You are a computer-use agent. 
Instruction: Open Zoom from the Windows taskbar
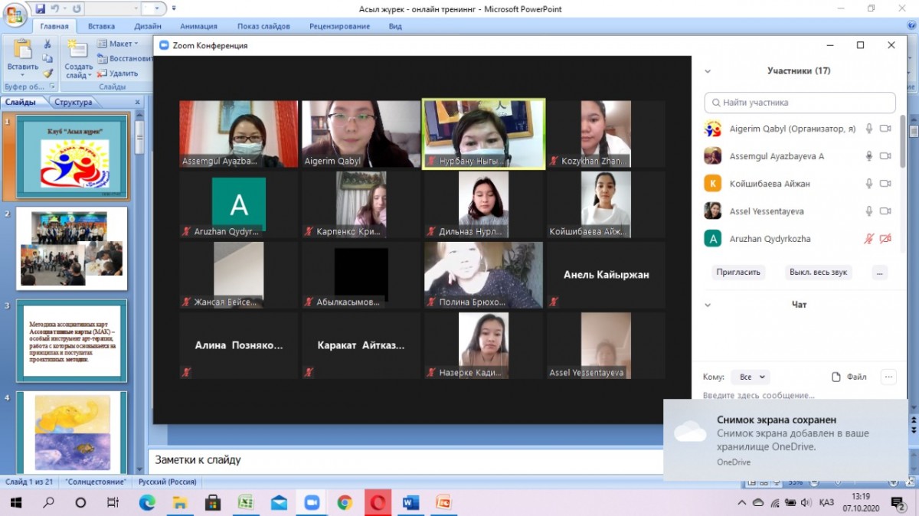[311, 502]
